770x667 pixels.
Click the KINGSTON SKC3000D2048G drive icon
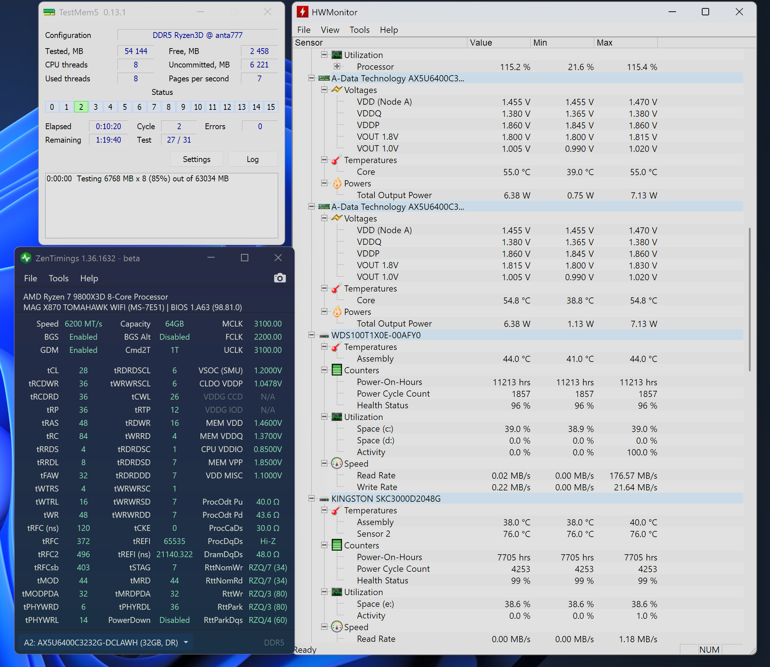324,499
